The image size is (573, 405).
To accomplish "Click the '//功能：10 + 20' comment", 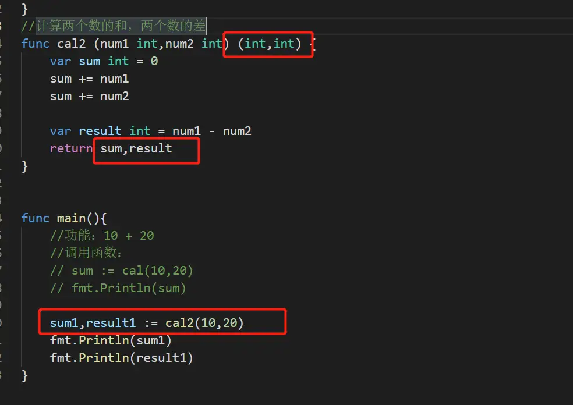I will coord(102,236).
